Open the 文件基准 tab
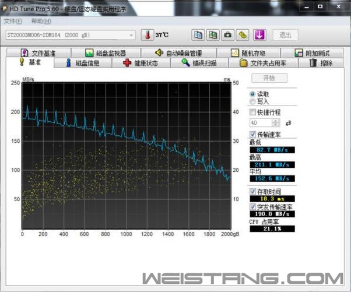Image resolution: width=351 pixels, height=292 pixels. [38, 53]
